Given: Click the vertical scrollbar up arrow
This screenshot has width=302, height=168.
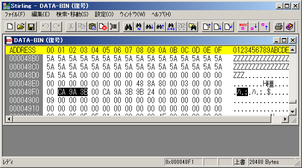Looking at the screenshot, I should coord(293,50).
